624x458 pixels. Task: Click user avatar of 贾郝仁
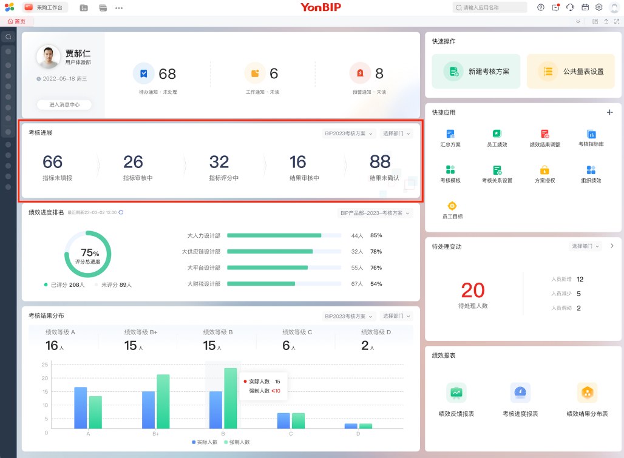point(48,56)
